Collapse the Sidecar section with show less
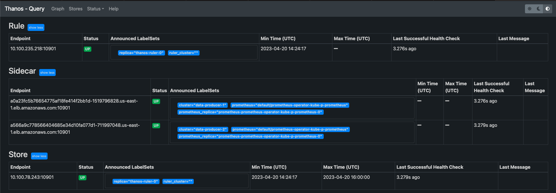Screen dimensions: 556x193 coord(47,73)
